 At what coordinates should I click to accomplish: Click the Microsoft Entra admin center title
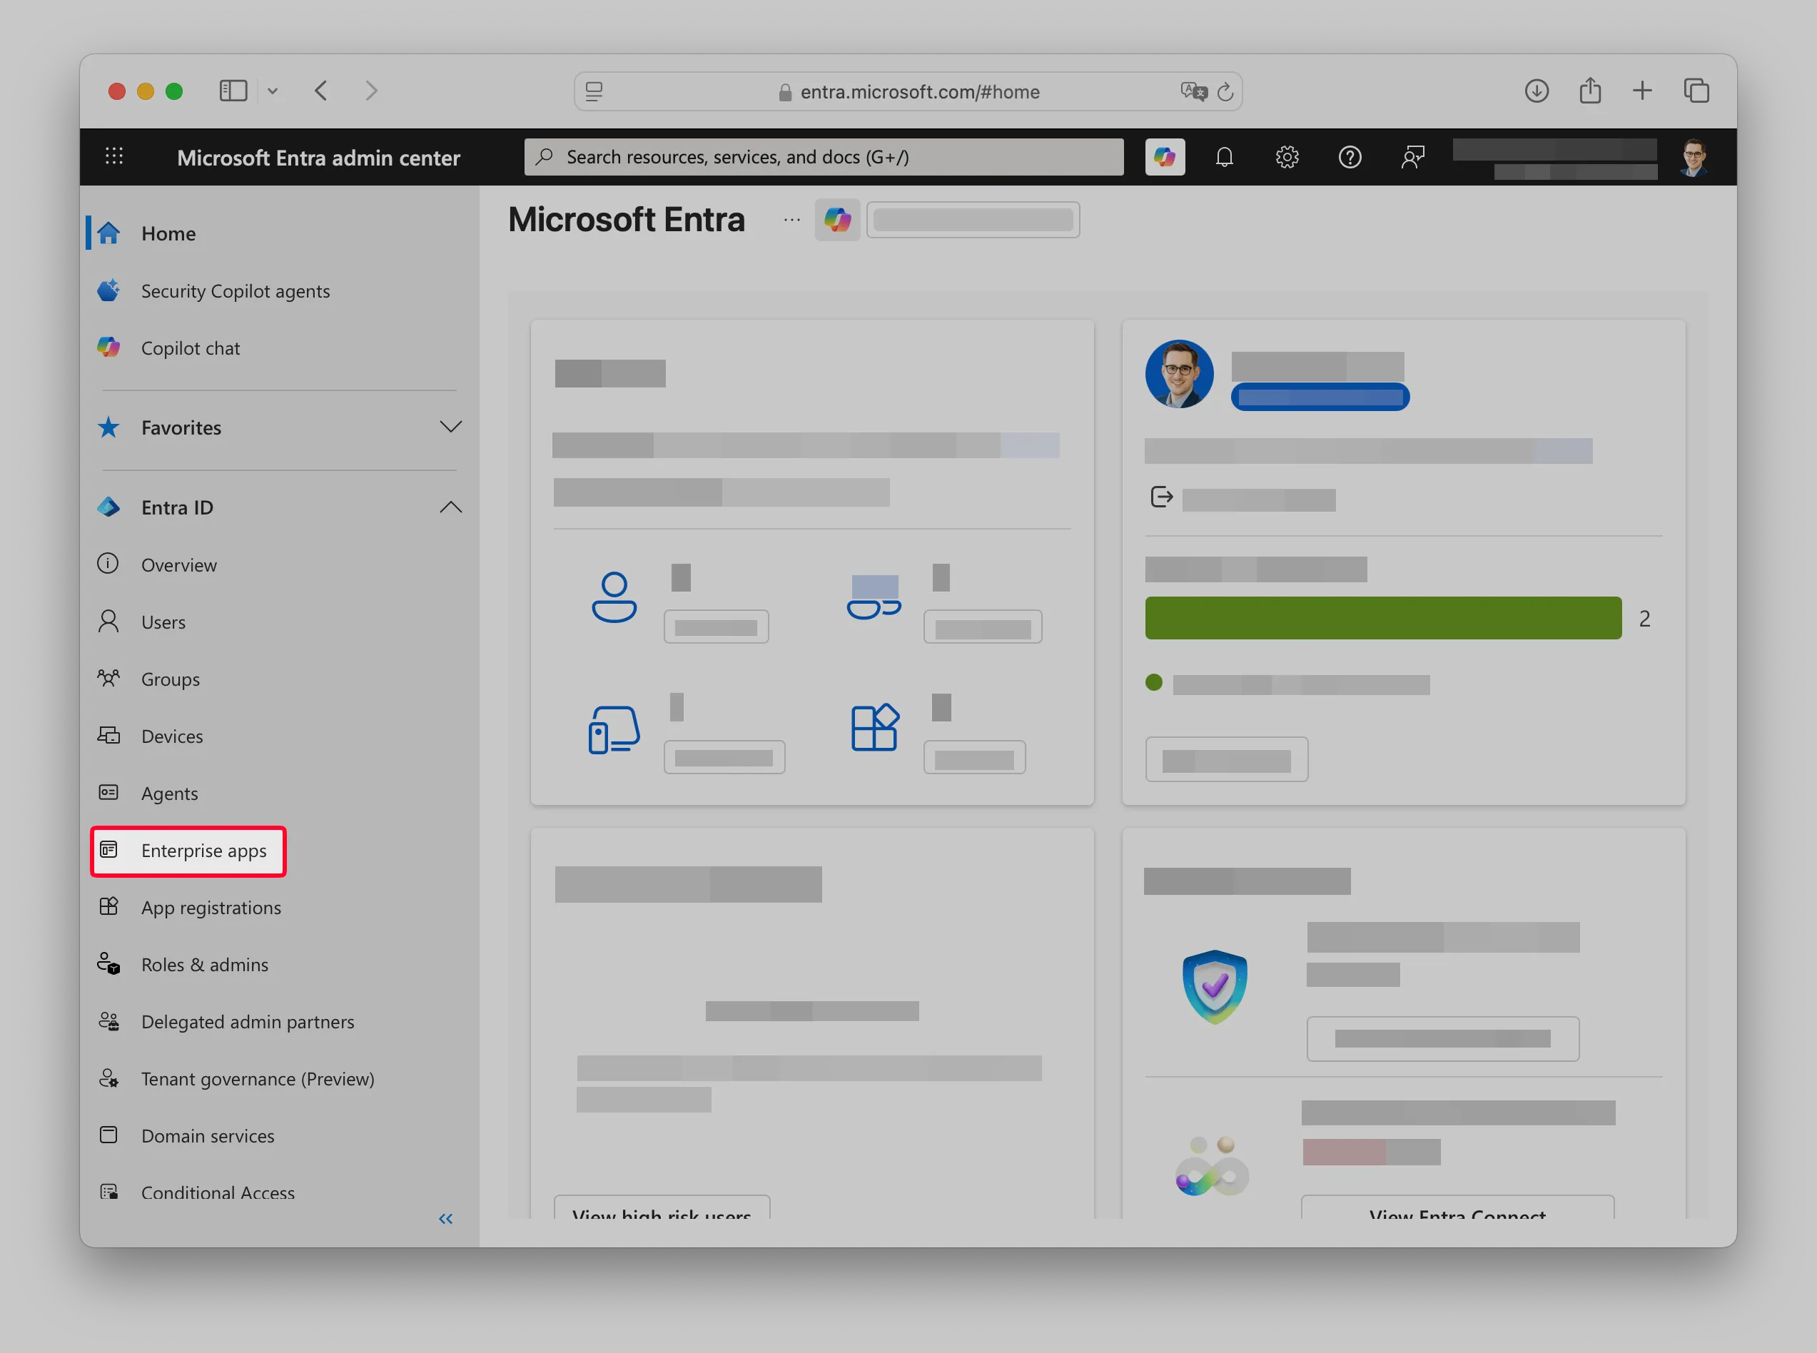pyautogui.click(x=318, y=157)
